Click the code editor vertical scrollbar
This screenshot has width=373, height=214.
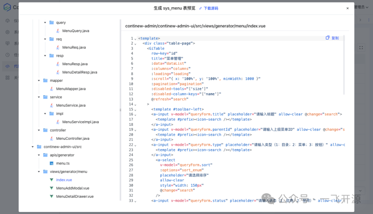coord(344,66)
